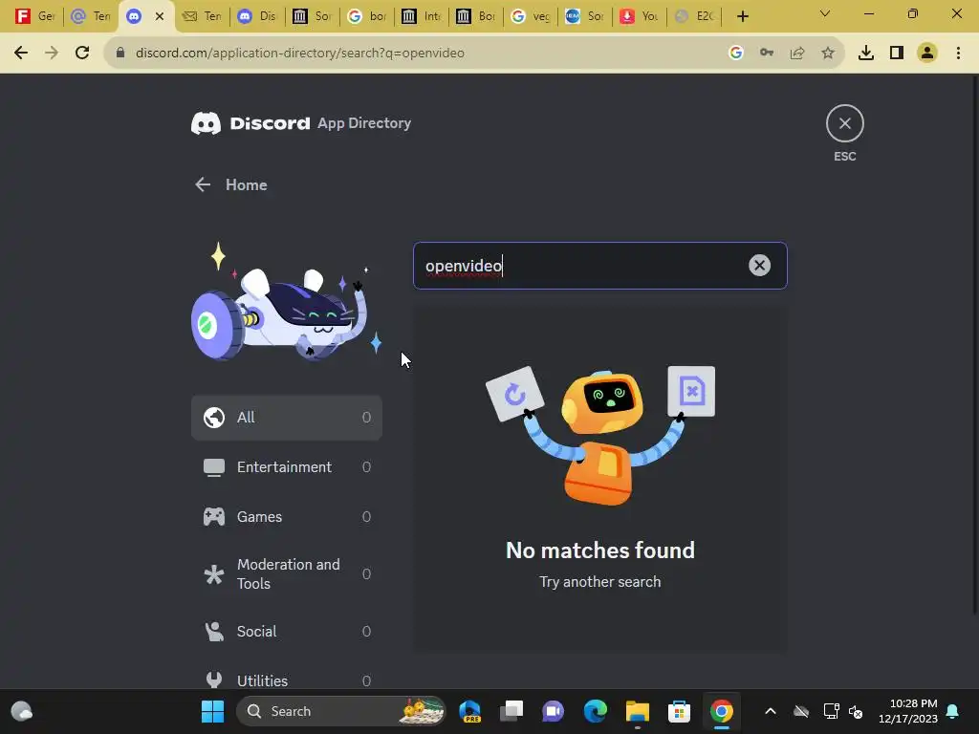Screen dimensions: 979x734
Task: Switch to the 'E2C' tab
Action: 694,16
